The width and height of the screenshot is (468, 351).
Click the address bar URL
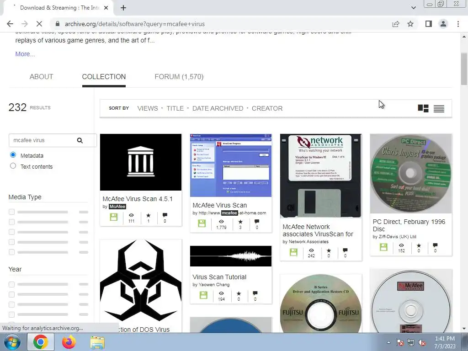pos(135,24)
